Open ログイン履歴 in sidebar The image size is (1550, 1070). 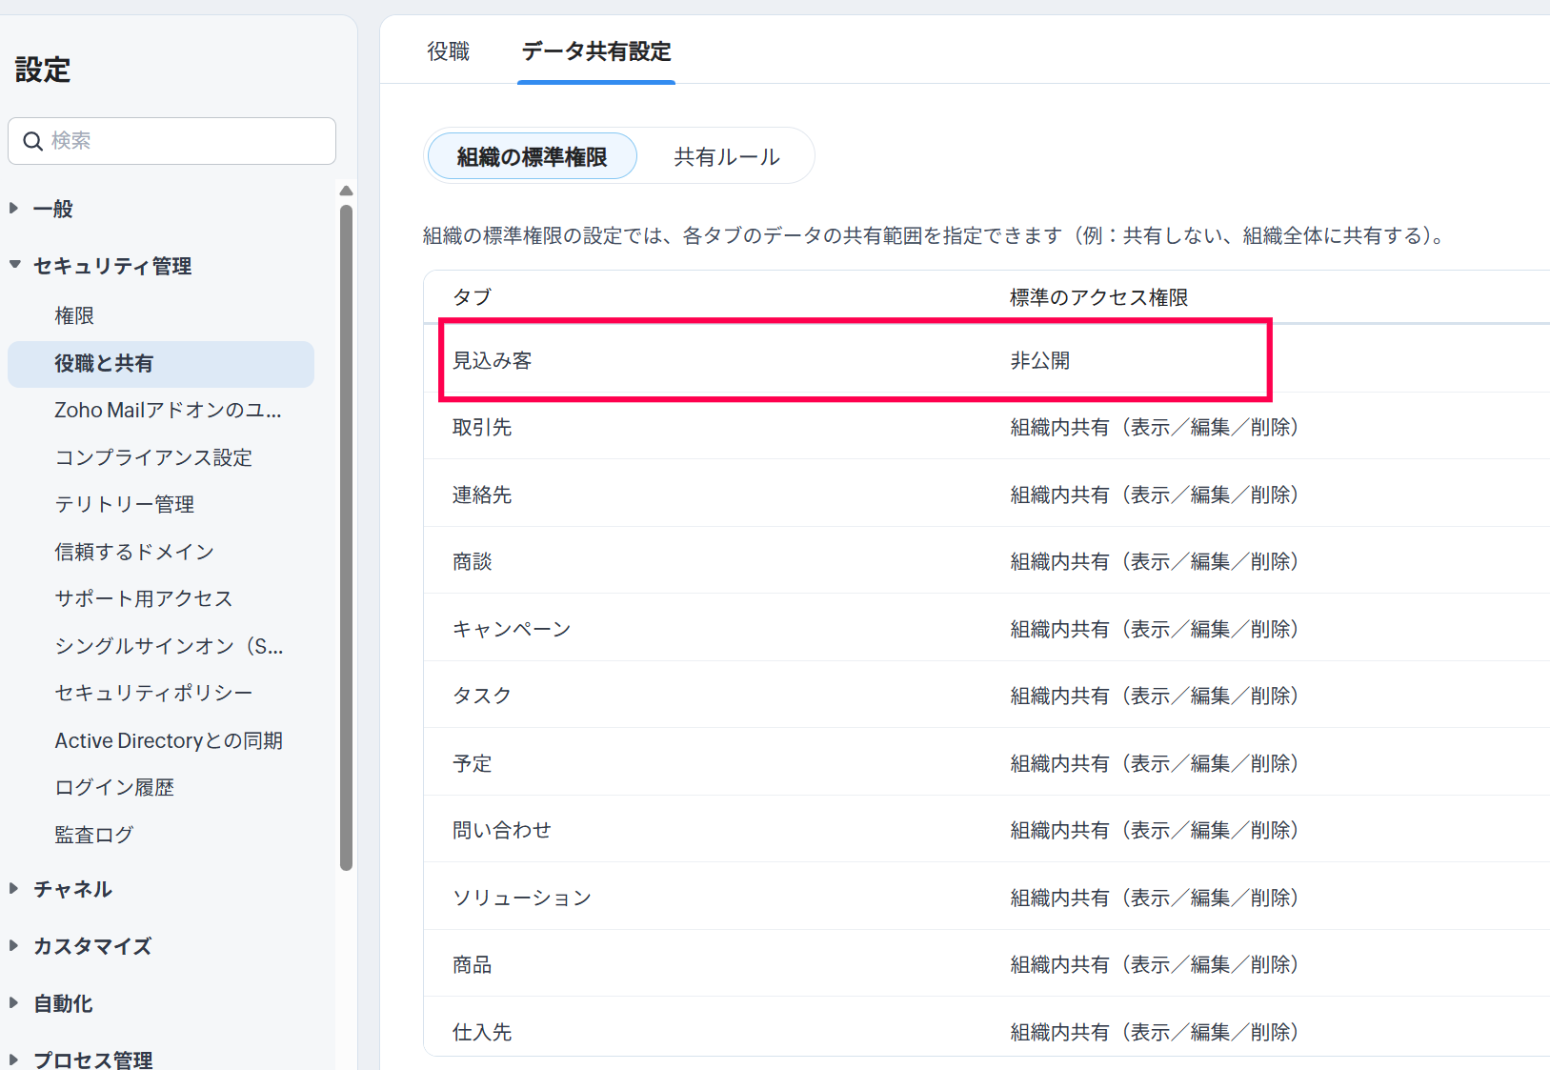point(114,787)
